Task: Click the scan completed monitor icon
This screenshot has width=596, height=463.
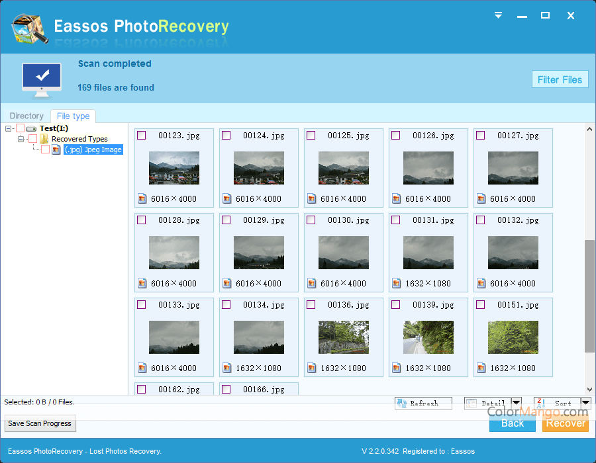Action: click(x=42, y=79)
